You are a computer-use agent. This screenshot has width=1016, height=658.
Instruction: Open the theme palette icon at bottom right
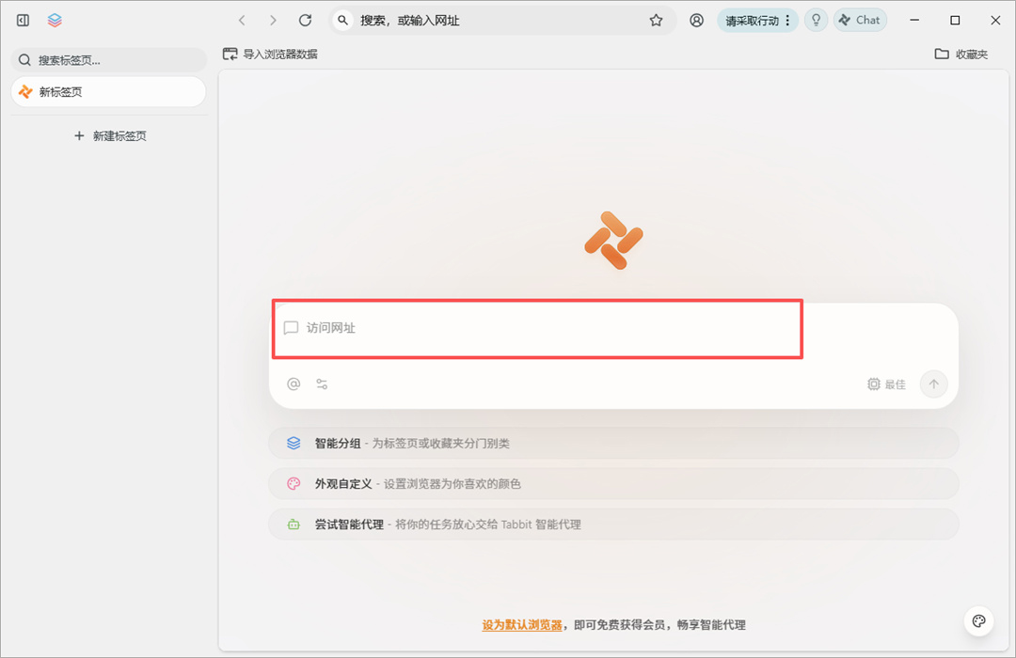click(x=977, y=621)
